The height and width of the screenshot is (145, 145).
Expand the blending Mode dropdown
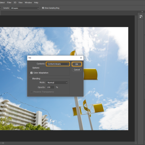pyautogui.click(x=57, y=83)
